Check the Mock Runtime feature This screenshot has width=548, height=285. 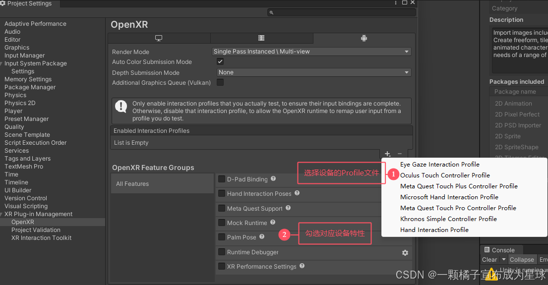pos(222,223)
